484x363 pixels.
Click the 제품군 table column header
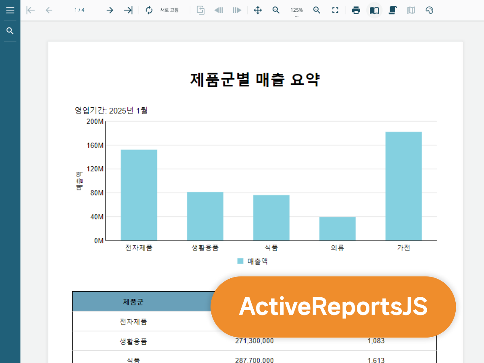coord(134,301)
